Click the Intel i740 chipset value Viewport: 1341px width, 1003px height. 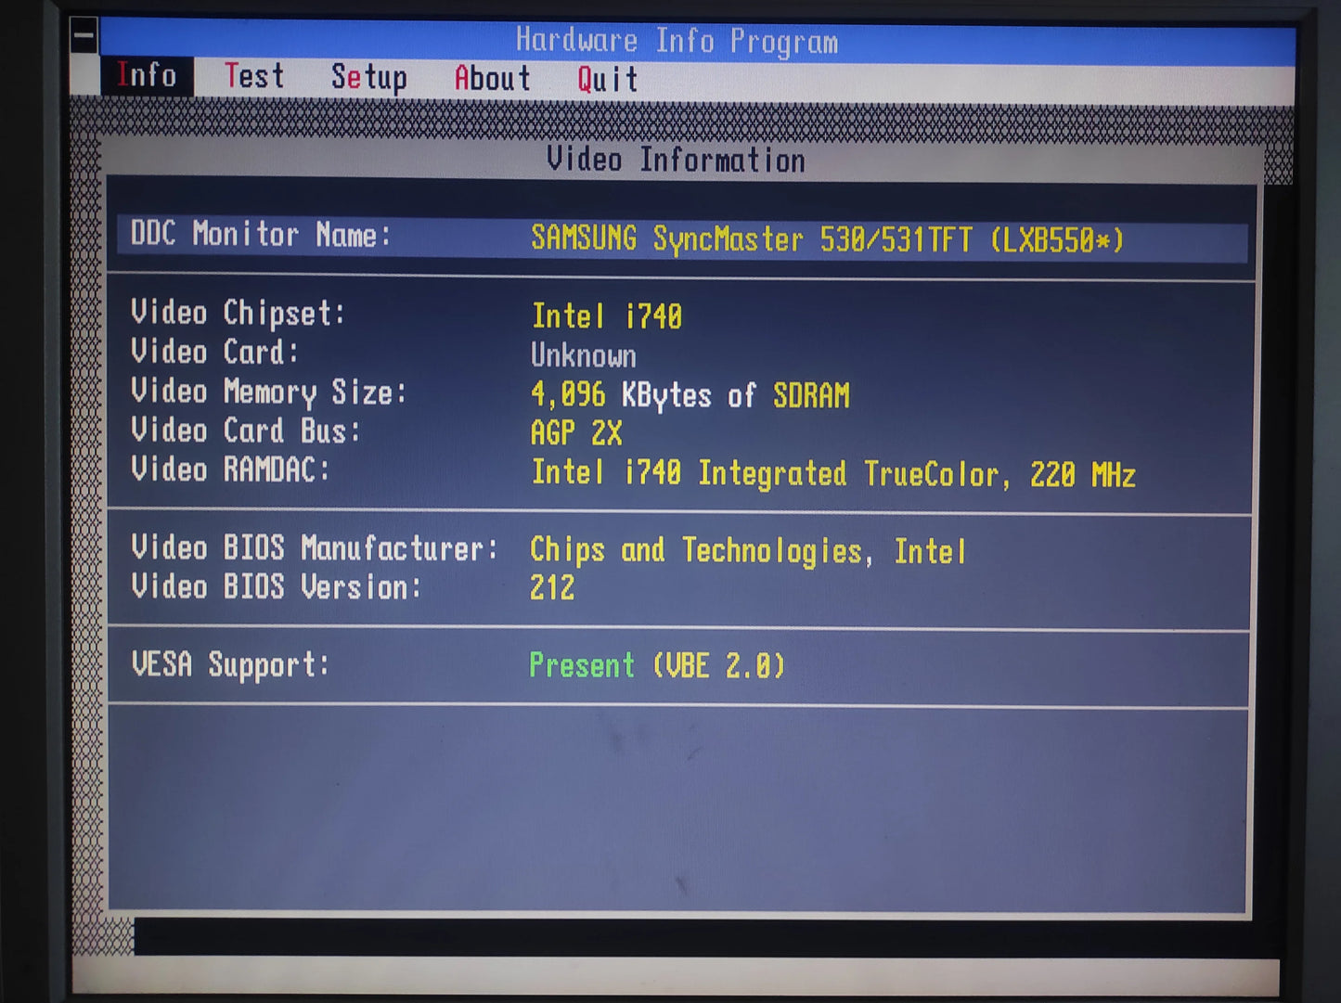[607, 316]
